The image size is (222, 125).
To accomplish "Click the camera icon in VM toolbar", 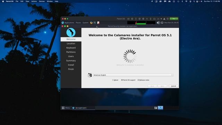I will click(x=158, y=19).
